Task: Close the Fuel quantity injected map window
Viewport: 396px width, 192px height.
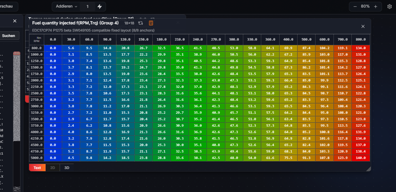Action: click(x=363, y=26)
